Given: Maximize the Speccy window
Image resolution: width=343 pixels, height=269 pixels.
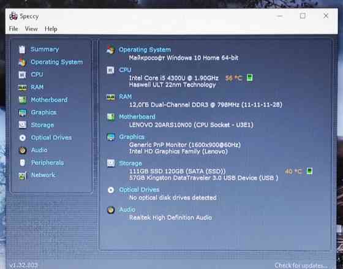Looking at the screenshot, I should coord(303,16).
